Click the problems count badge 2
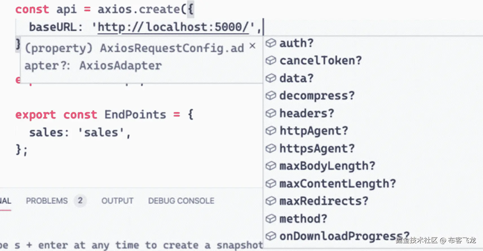The image size is (483, 251). click(80, 201)
